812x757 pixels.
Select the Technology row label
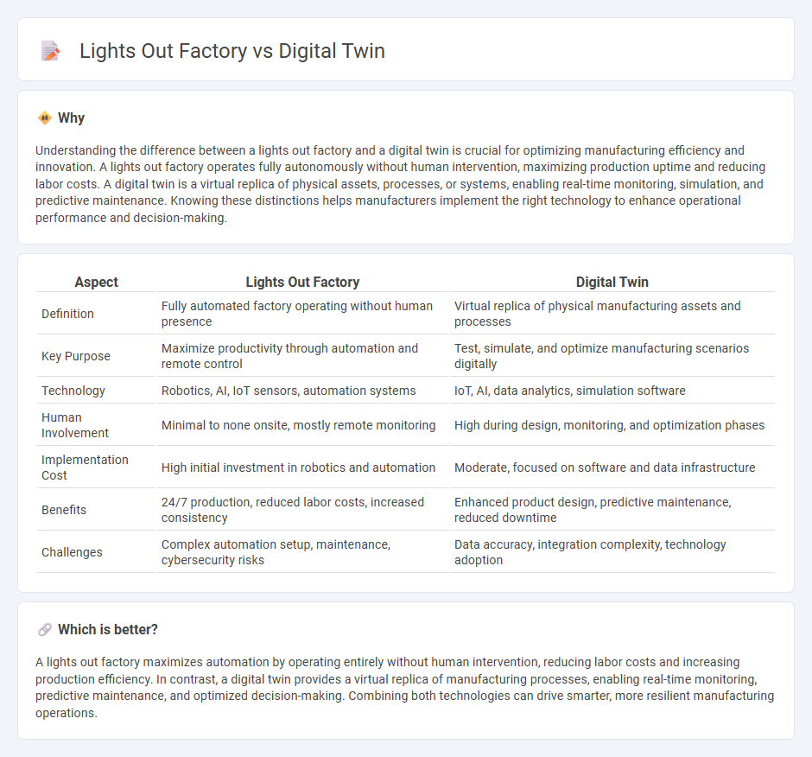point(73,391)
